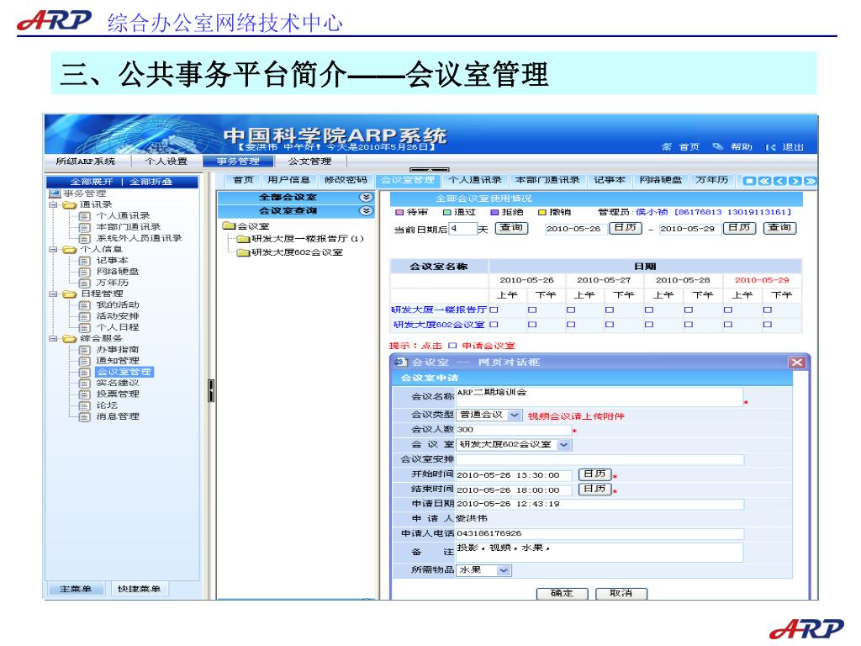Screen dimensions: 861x646
Task: Collapse the 个人信息 tree node
Action: (53, 249)
